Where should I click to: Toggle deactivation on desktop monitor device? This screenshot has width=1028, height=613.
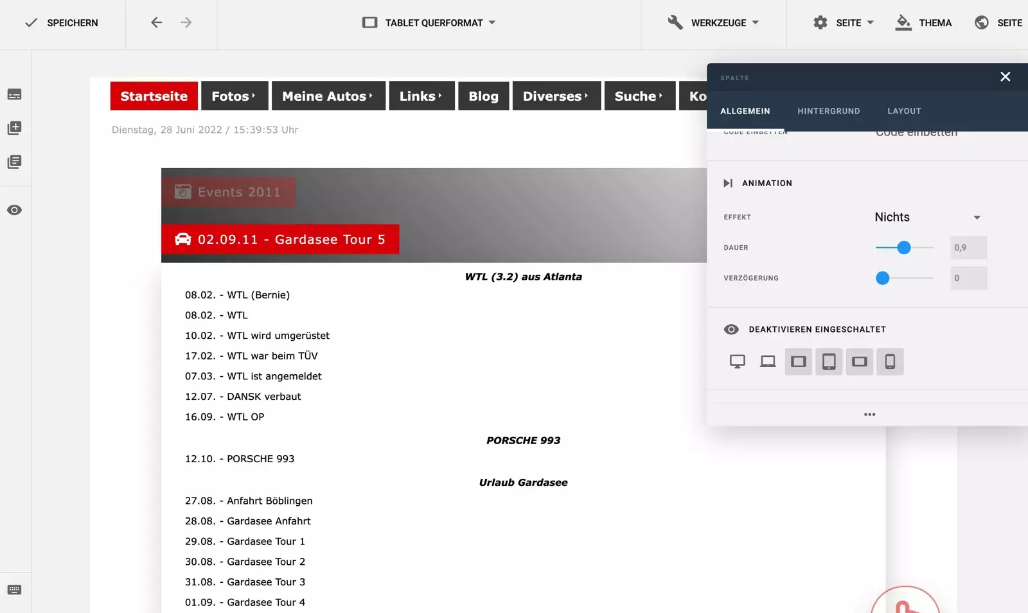737,361
